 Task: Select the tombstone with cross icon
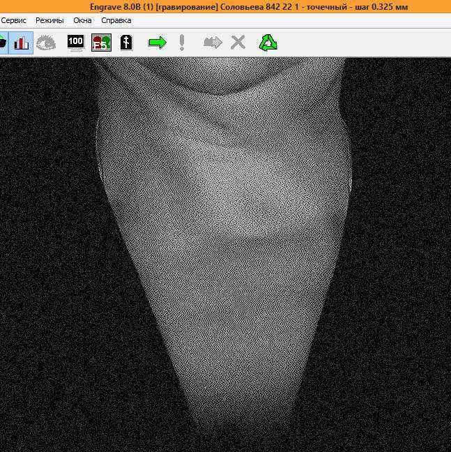click(126, 43)
